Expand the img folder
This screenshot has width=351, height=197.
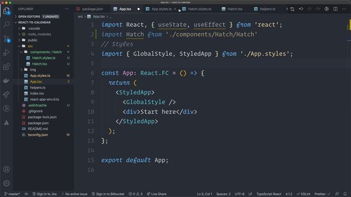point(33,69)
